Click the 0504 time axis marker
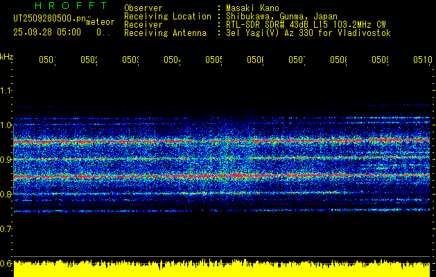The height and width of the screenshot is (277, 436). [172, 60]
